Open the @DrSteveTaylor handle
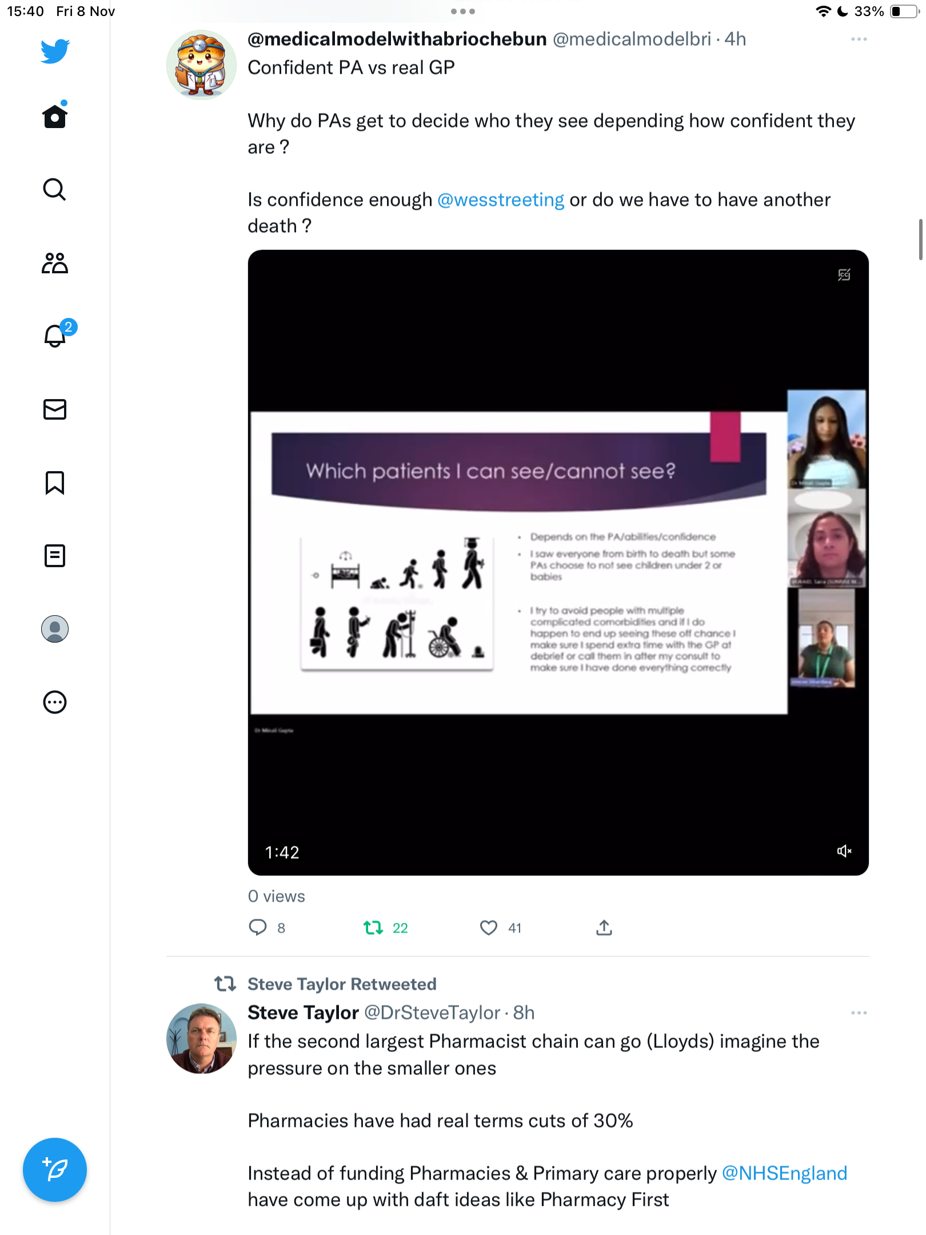The height and width of the screenshot is (1235, 926). point(433,1013)
